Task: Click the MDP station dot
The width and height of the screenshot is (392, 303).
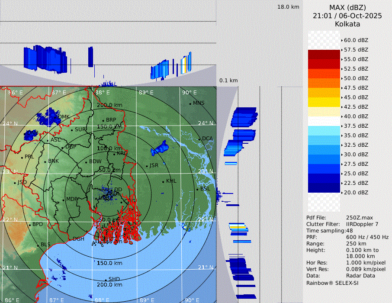Action: [x=63, y=200]
